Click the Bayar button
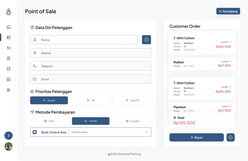248x161 pixels. tap(197, 137)
